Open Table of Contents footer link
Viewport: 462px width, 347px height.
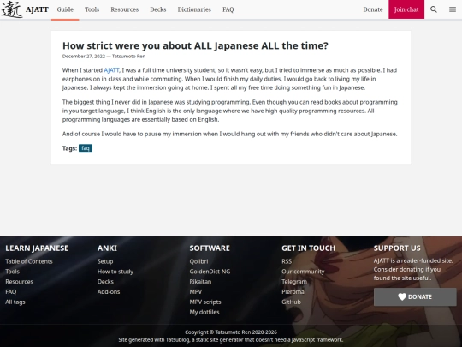29,261
